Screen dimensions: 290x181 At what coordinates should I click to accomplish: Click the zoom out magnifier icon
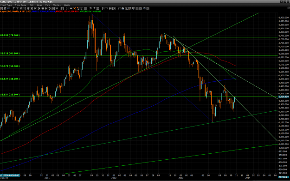click(x=94, y=8)
